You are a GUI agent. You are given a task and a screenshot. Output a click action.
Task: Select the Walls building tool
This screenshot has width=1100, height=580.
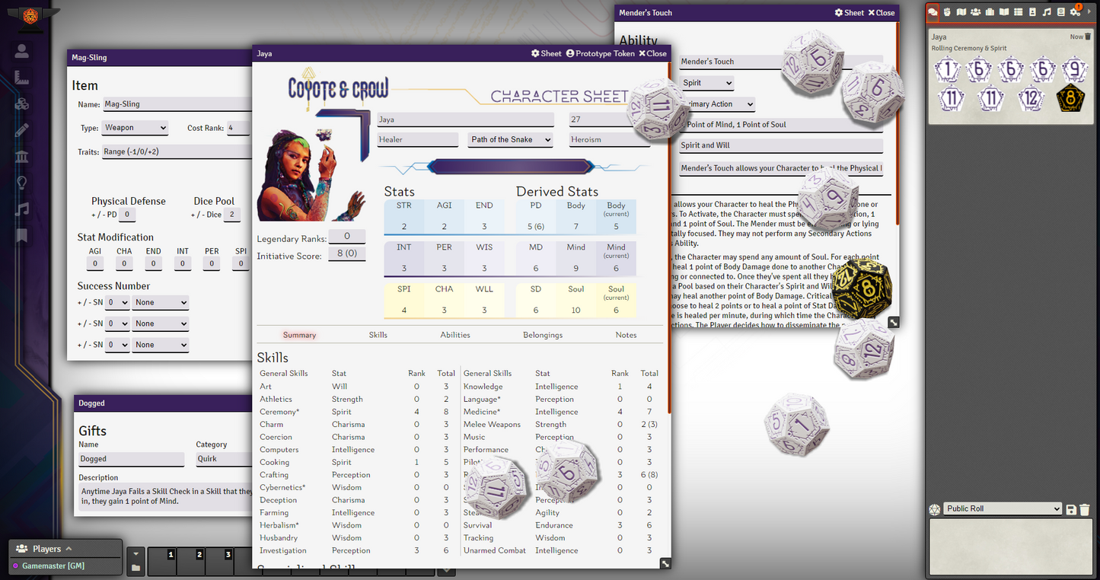coord(22,157)
